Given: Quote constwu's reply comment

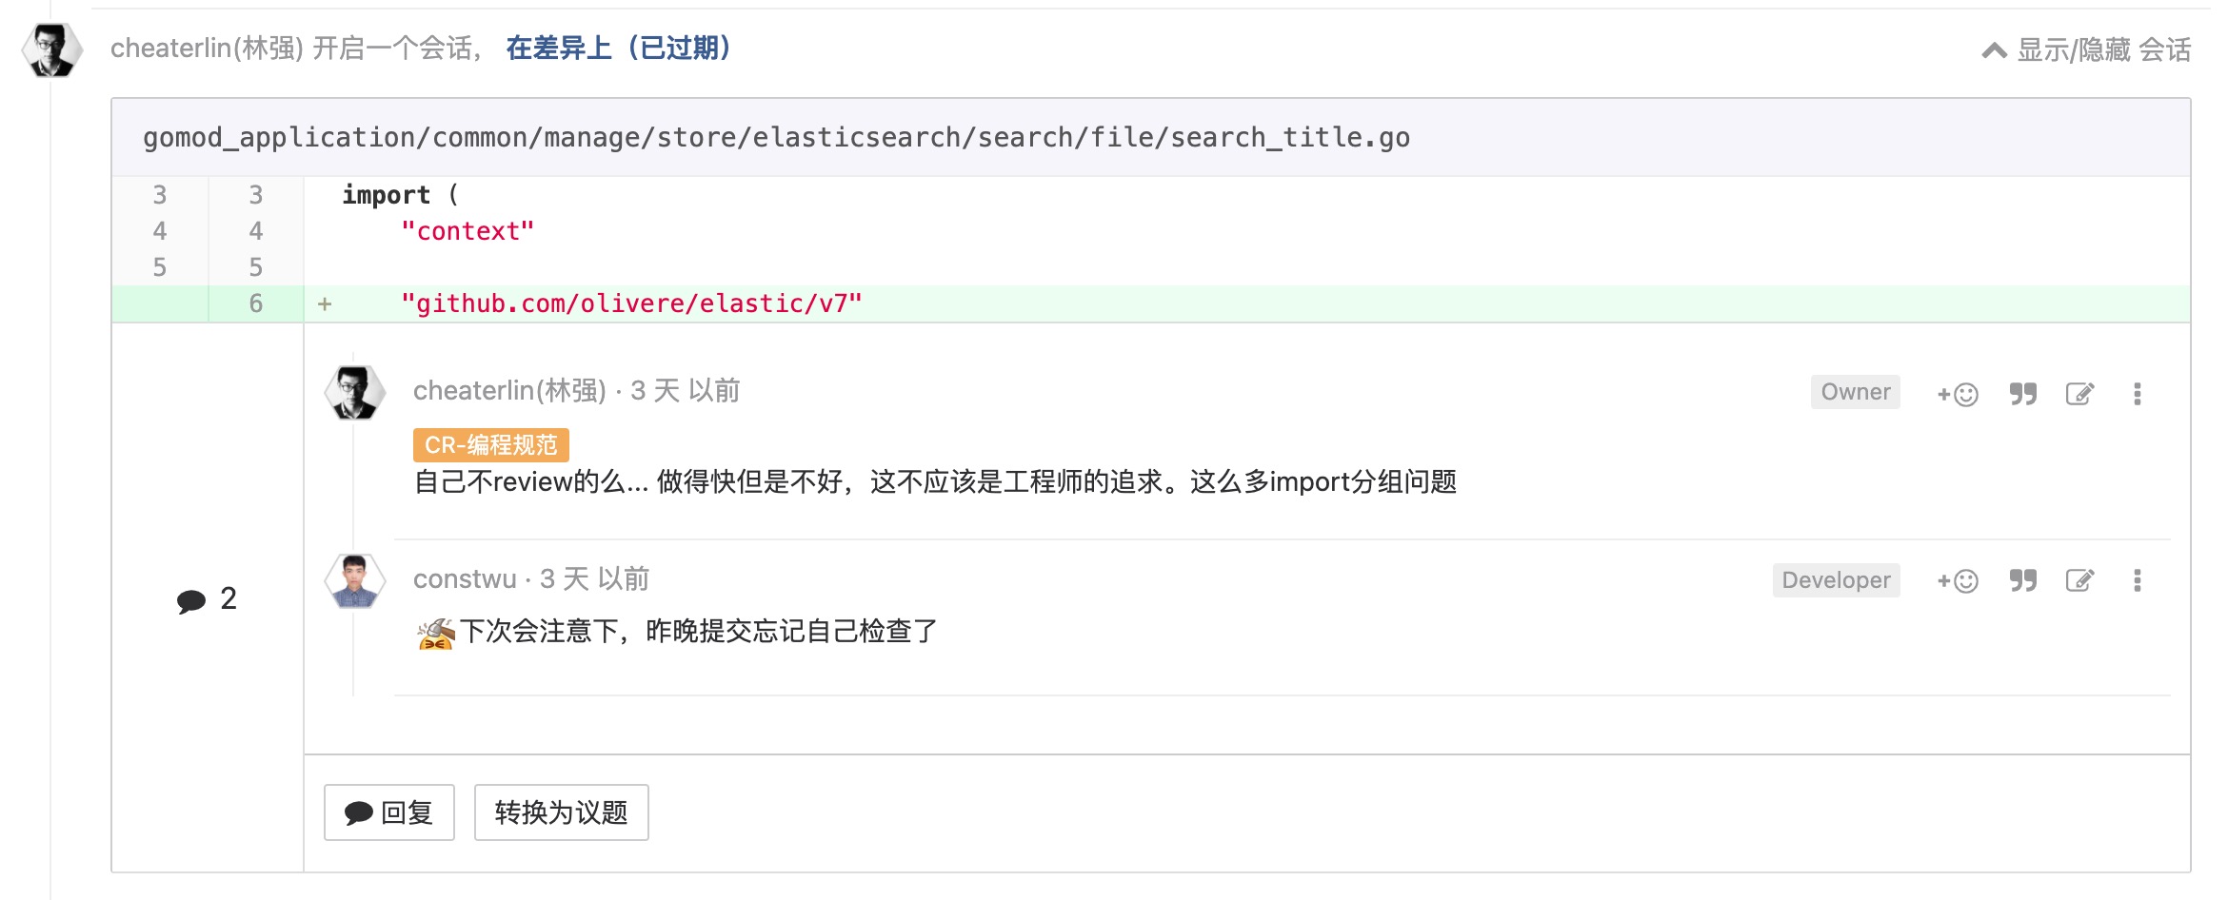Looking at the screenshot, I should pos(2023,580).
